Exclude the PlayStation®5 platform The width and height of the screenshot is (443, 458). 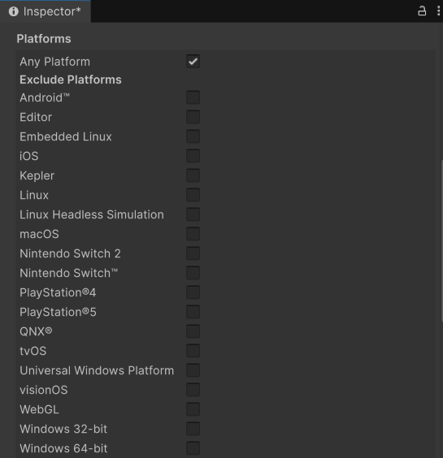pos(193,312)
